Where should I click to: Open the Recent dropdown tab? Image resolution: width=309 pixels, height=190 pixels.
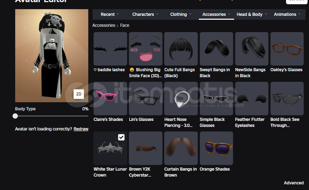110,14
